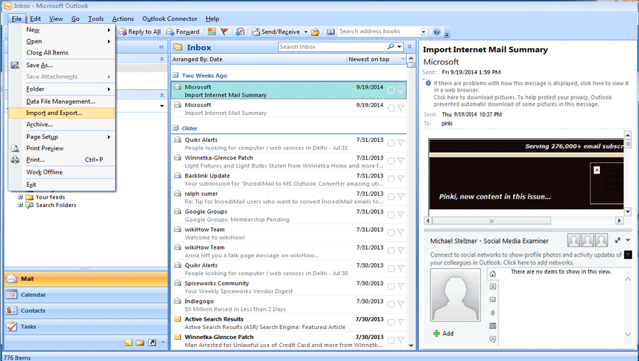Click the Help question mark icon
The width and height of the screenshot is (639, 361).
point(437,32)
